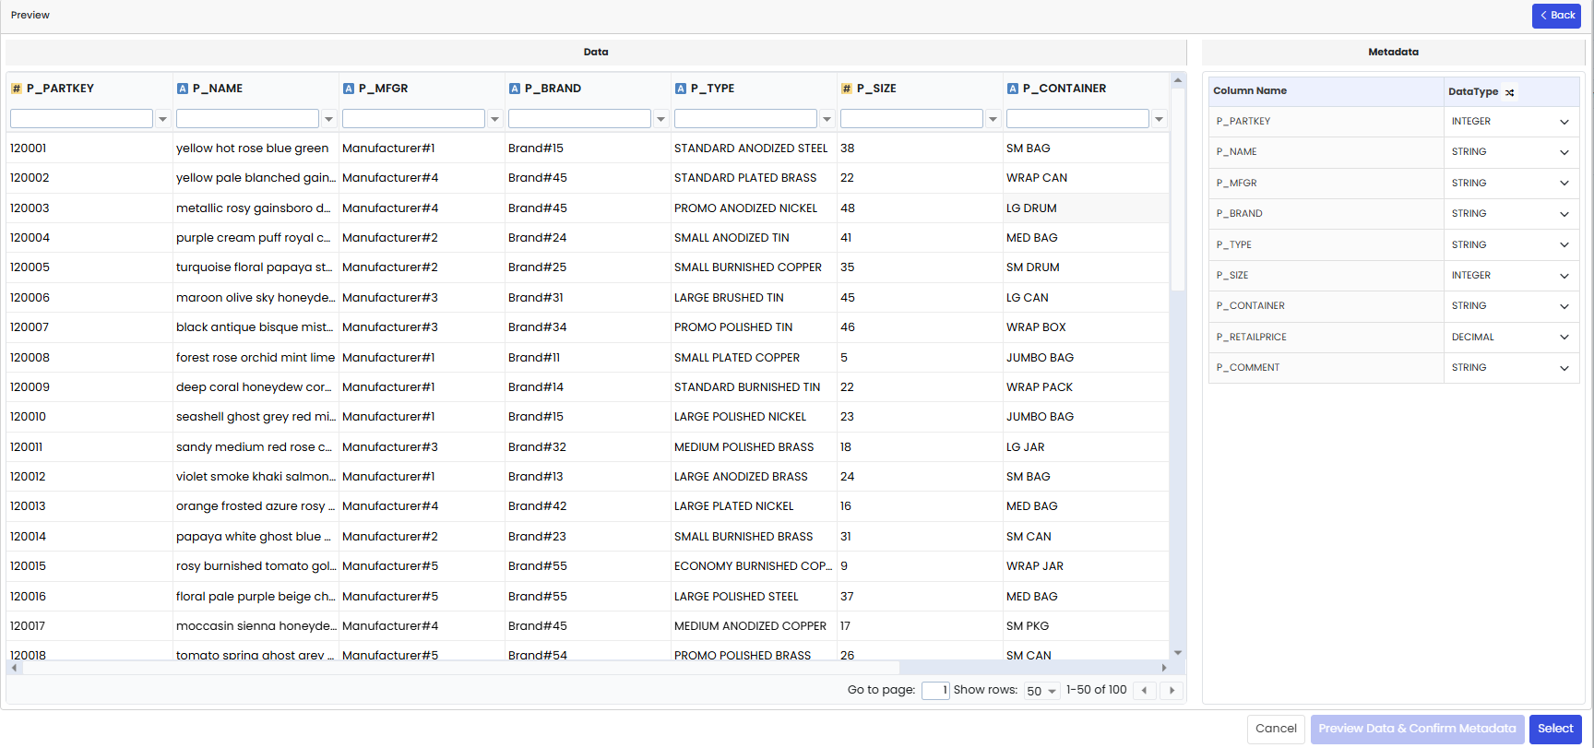
Task: Expand the P_COMMENT STRING datatype dropdown
Action: pos(1564,368)
